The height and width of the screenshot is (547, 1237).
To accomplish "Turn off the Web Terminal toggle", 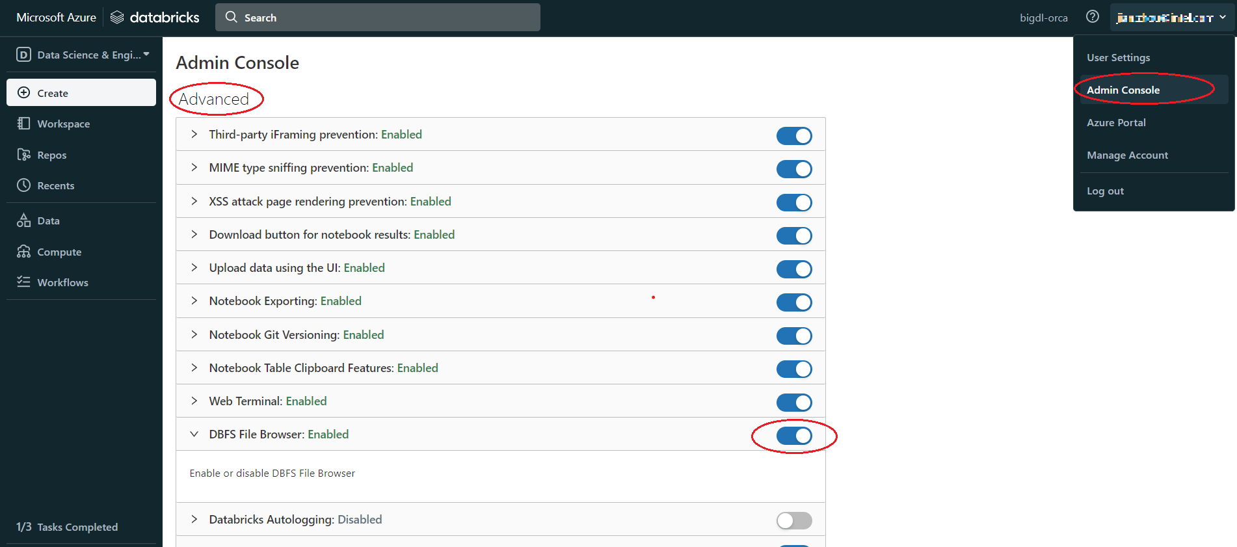I will coord(794,403).
